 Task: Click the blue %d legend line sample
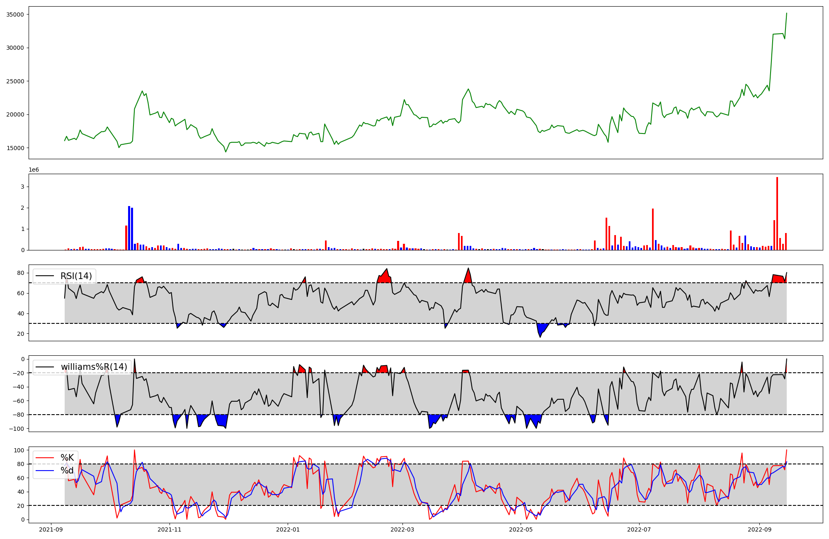click(45, 471)
